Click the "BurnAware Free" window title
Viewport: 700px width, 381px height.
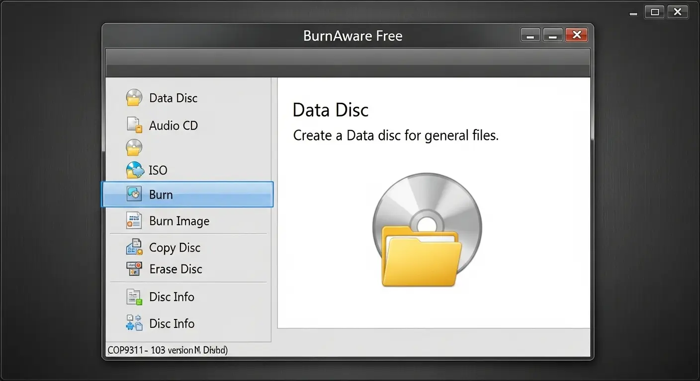coord(352,36)
